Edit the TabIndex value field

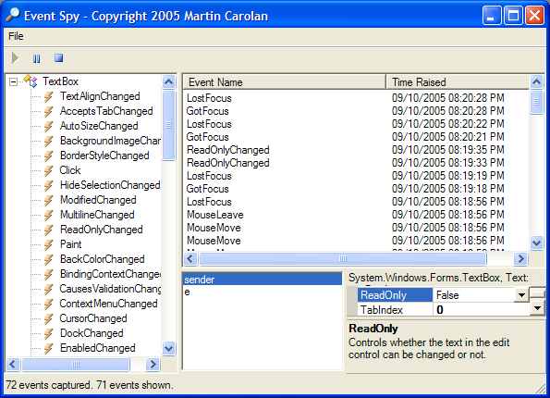pos(482,310)
